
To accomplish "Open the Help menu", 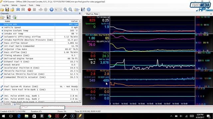I will [38, 5].
